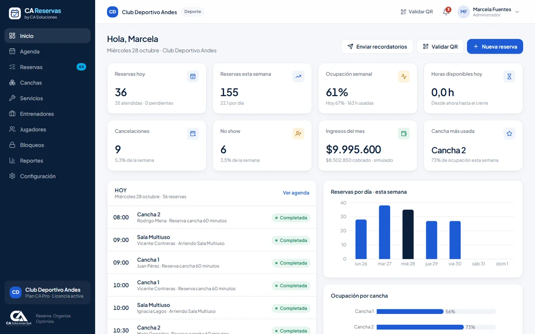Go to Inicio in the sidebar
This screenshot has width=535, height=334.
tap(48, 35)
